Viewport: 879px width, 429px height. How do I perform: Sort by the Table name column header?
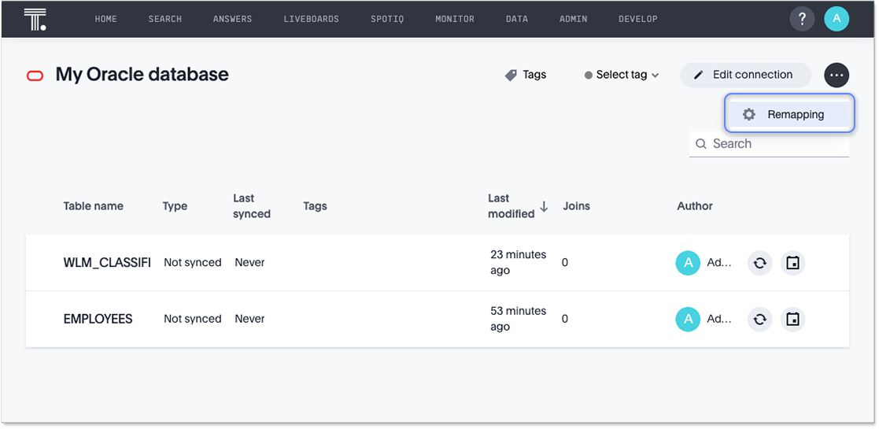click(x=93, y=206)
